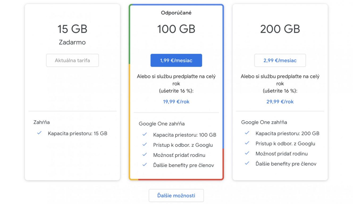Click checkmark next to Možnosť pridať rodinu in 100 GB card
This screenshot has height=204, width=353.
[145, 154]
